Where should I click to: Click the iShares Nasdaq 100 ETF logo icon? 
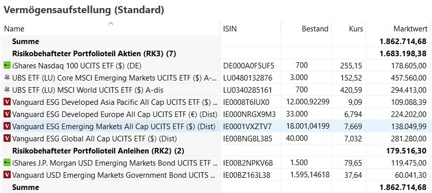click(7, 66)
